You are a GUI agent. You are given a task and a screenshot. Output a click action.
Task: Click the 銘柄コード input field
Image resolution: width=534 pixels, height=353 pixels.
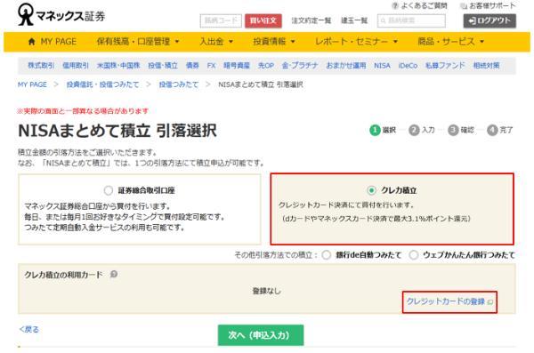point(221,20)
